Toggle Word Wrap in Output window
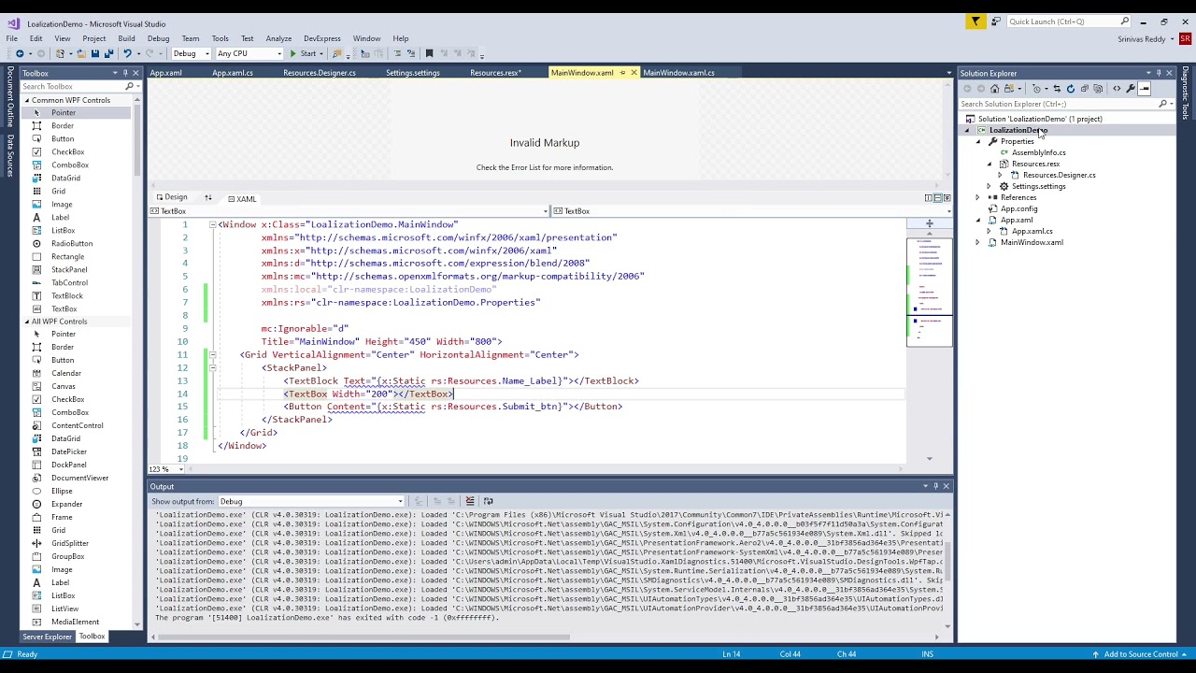 pyautogui.click(x=488, y=501)
